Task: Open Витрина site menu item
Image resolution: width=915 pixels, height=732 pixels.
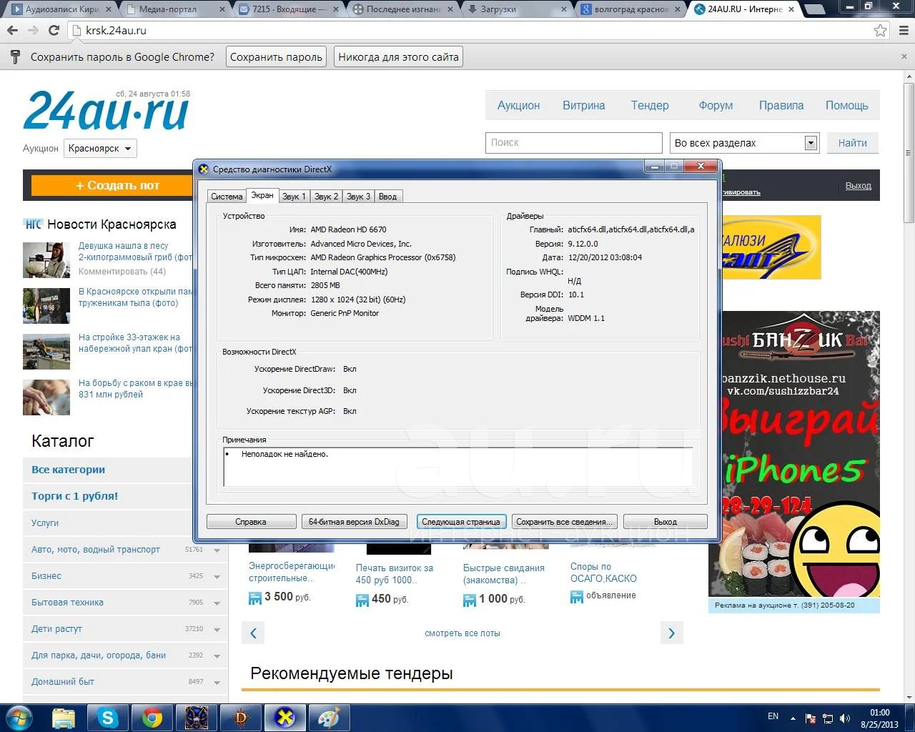Action: coord(584,105)
